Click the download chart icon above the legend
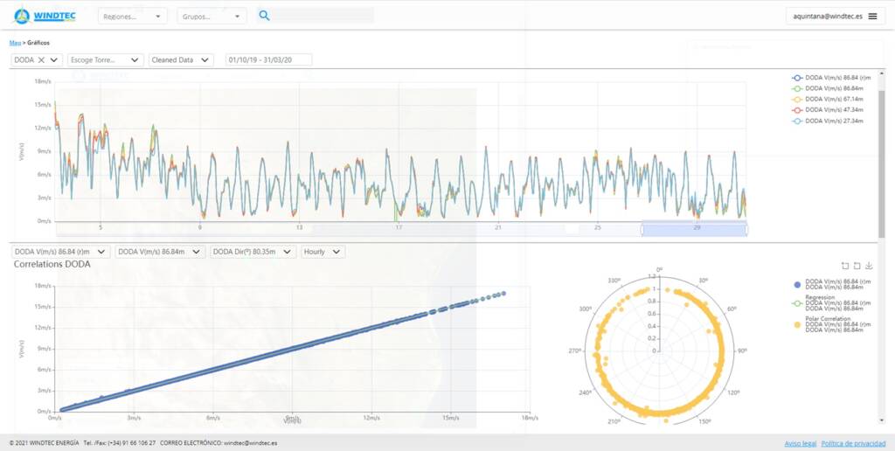 pyautogui.click(x=869, y=266)
